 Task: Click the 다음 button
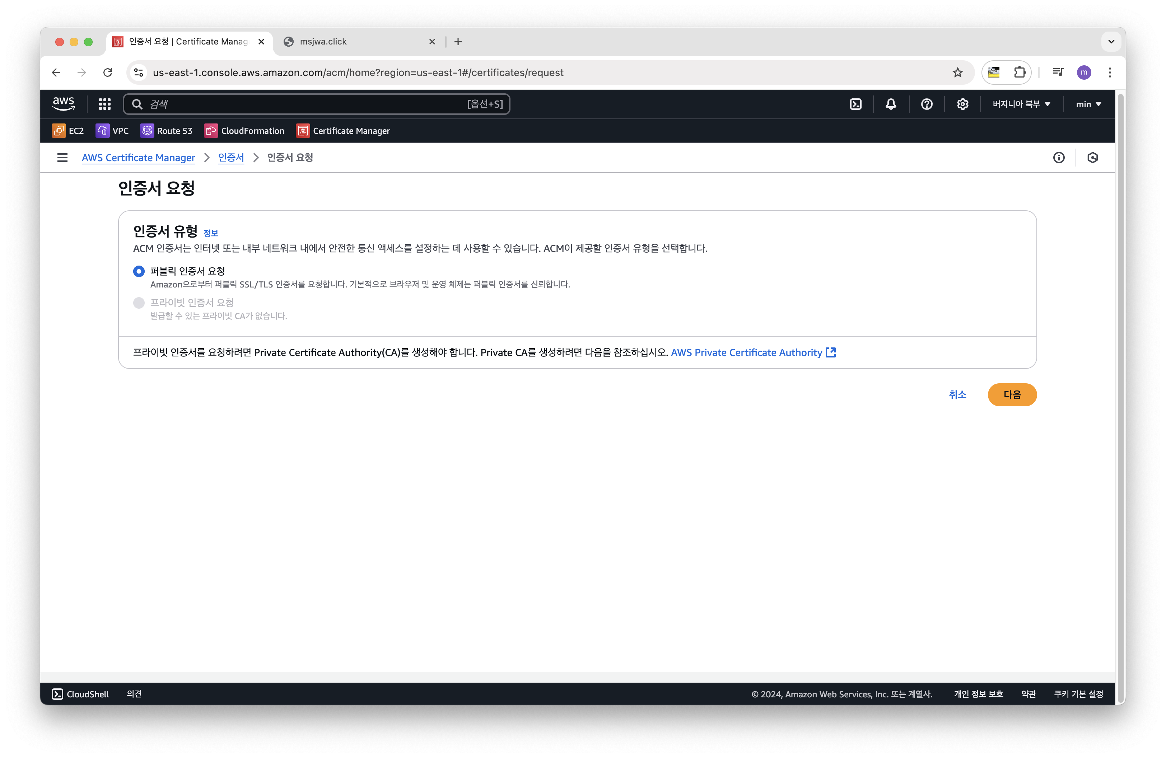pos(1012,395)
